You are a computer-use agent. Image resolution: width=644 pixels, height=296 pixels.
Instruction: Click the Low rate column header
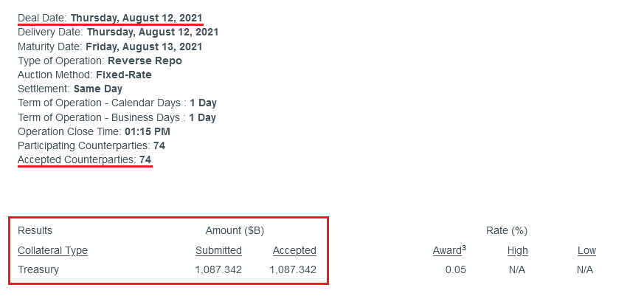click(586, 250)
